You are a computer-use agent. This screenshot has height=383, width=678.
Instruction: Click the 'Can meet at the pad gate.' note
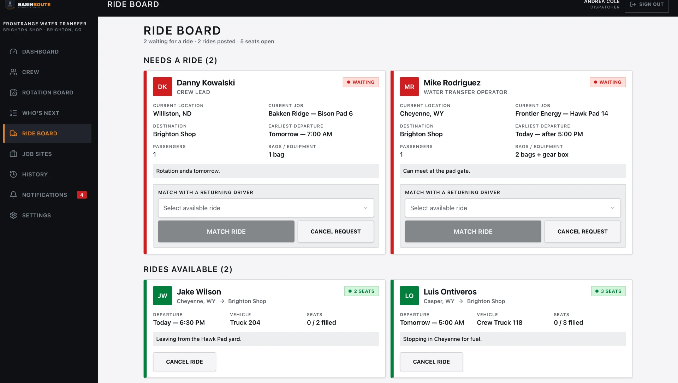(513, 171)
